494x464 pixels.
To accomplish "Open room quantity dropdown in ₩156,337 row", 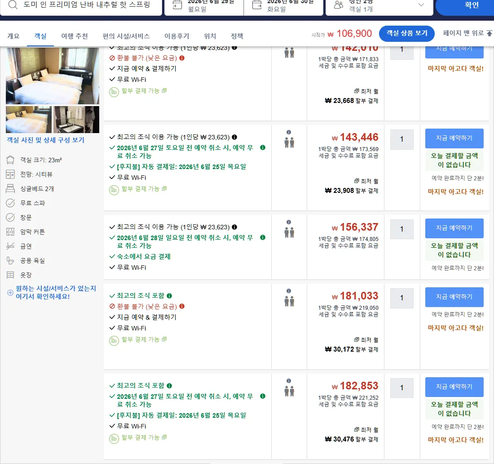I will [401, 229].
